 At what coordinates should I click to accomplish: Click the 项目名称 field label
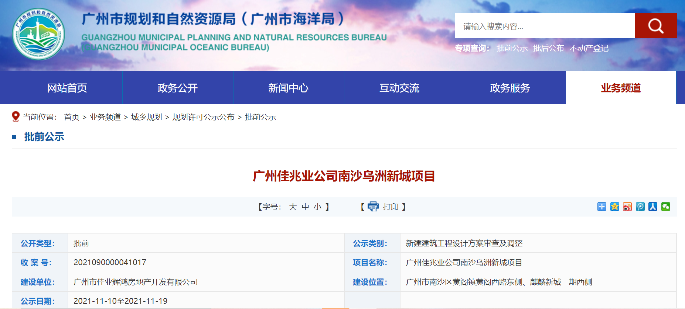(x=370, y=263)
